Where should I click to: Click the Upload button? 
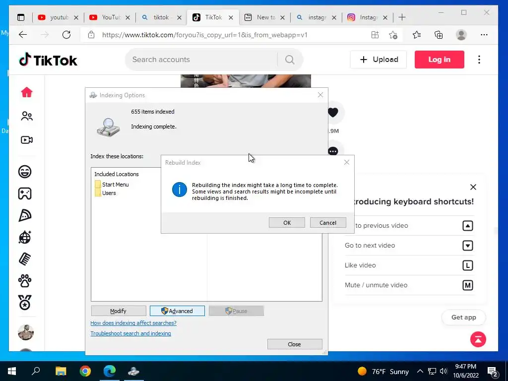coord(379,60)
